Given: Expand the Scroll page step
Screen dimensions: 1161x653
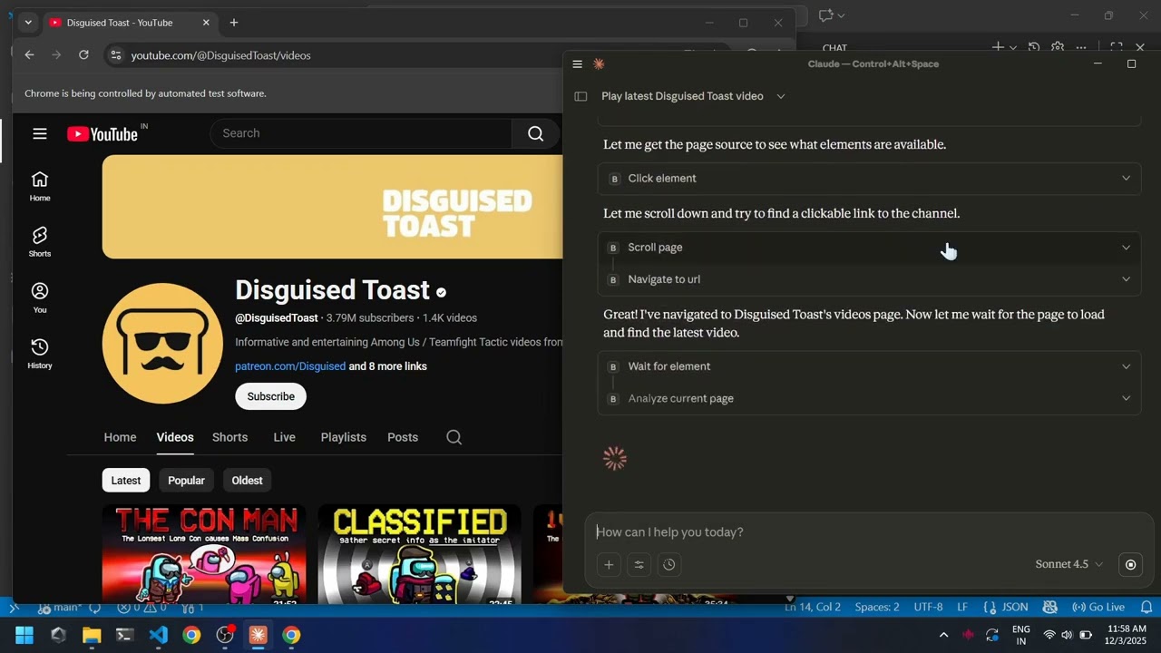Looking at the screenshot, I should pos(869,248).
